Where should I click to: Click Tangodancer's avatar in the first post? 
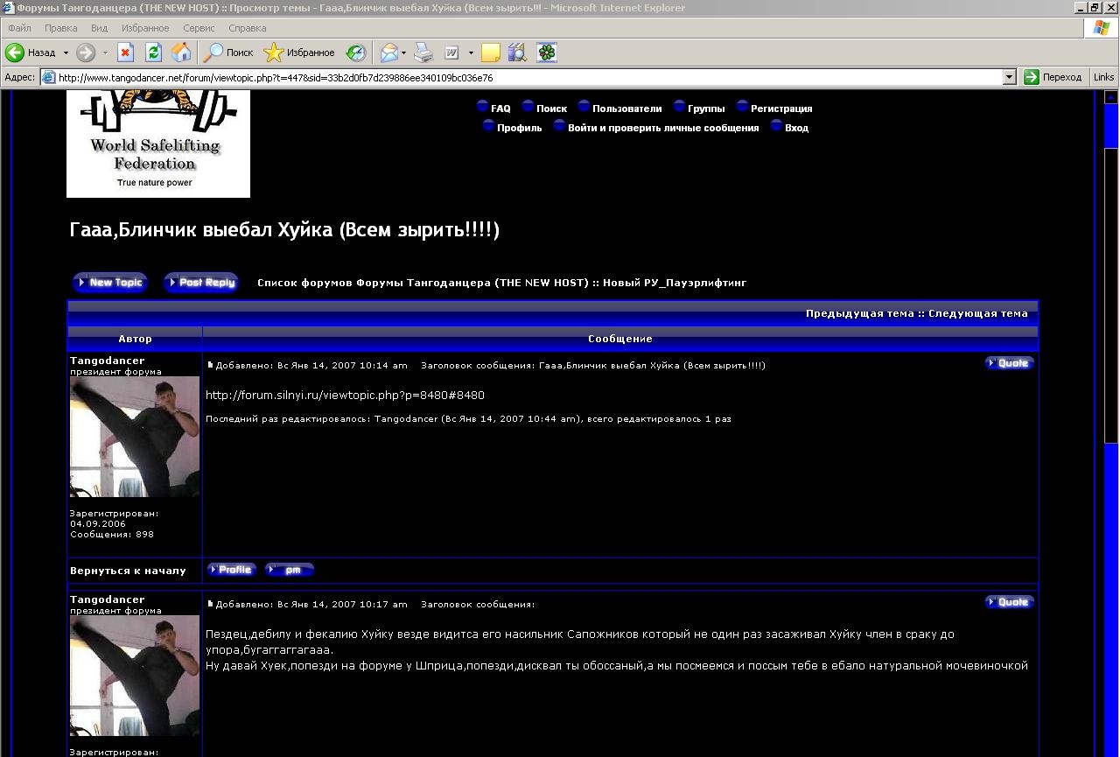(x=135, y=437)
